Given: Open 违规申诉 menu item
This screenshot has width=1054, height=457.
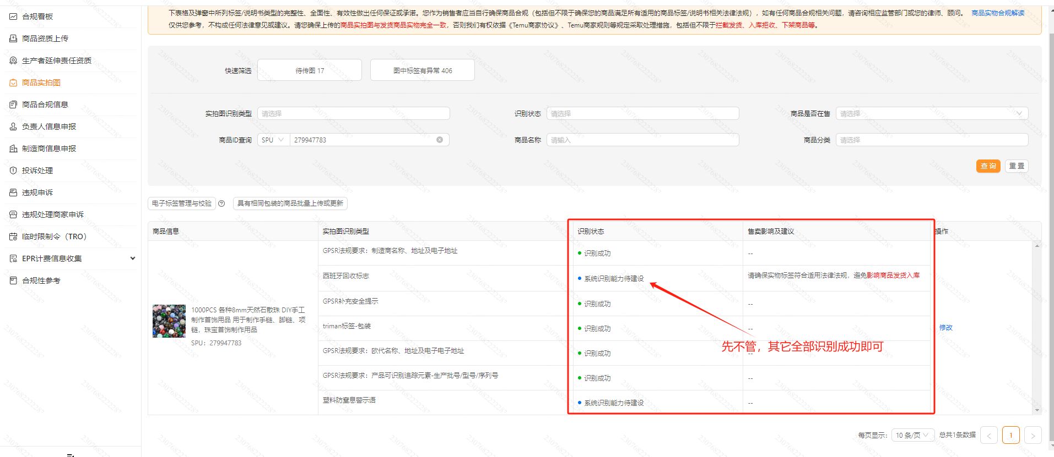Looking at the screenshot, I should pyautogui.click(x=37, y=192).
